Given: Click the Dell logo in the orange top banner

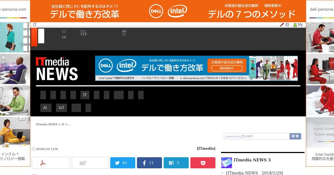Looking at the screenshot, I should [x=156, y=11].
